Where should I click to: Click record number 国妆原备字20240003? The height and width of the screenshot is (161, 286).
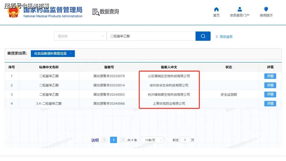(x=109, y=95)
